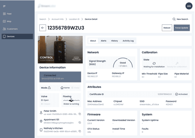Click the Activated checkmark status
This screenshot has height=138, width=195.
tap(181, 94)
